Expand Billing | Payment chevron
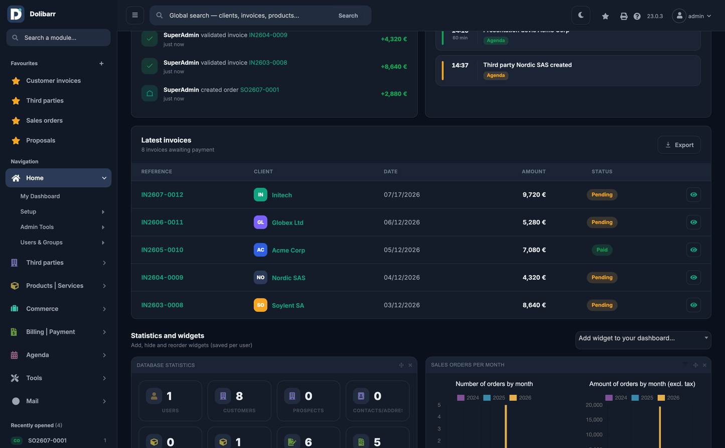 [x=104, y=332]
